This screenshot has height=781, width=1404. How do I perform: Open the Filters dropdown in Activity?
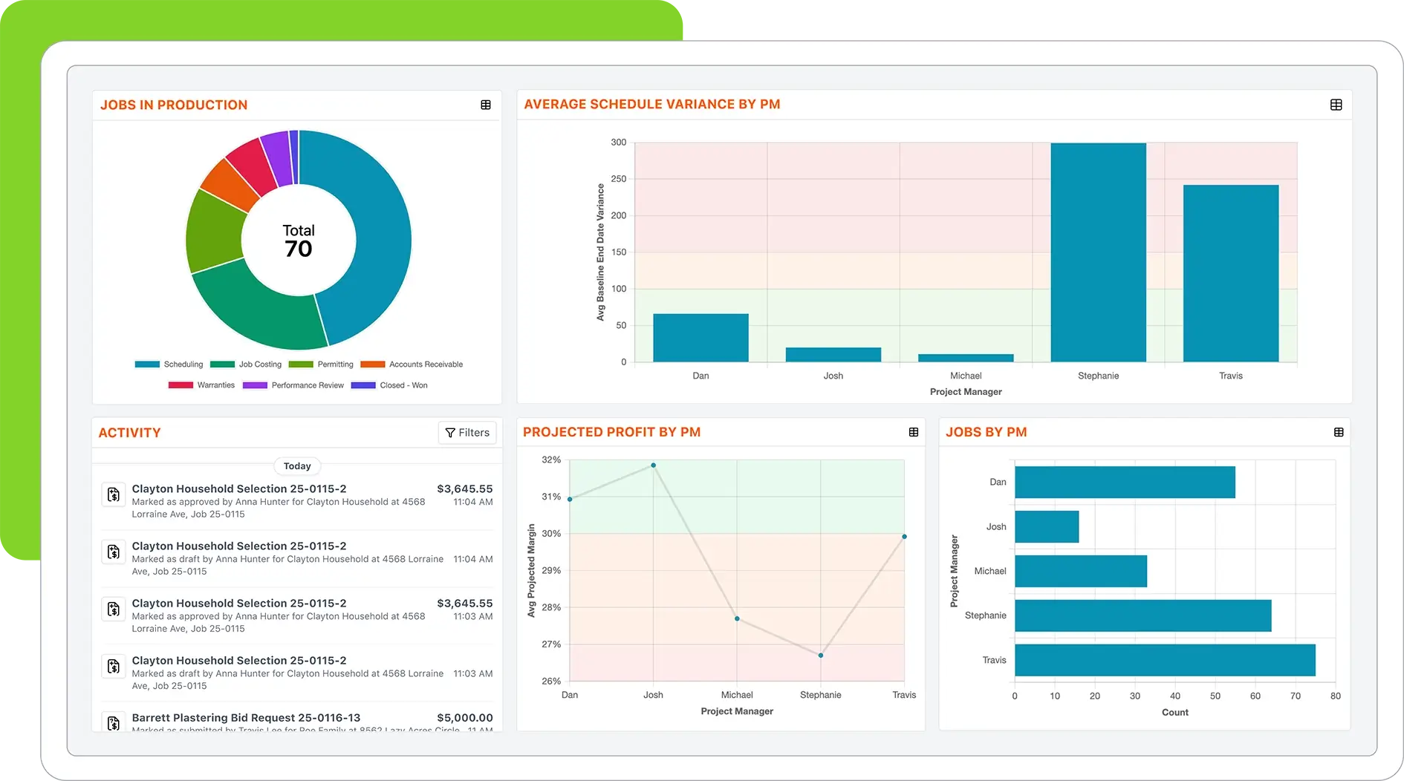467,433
